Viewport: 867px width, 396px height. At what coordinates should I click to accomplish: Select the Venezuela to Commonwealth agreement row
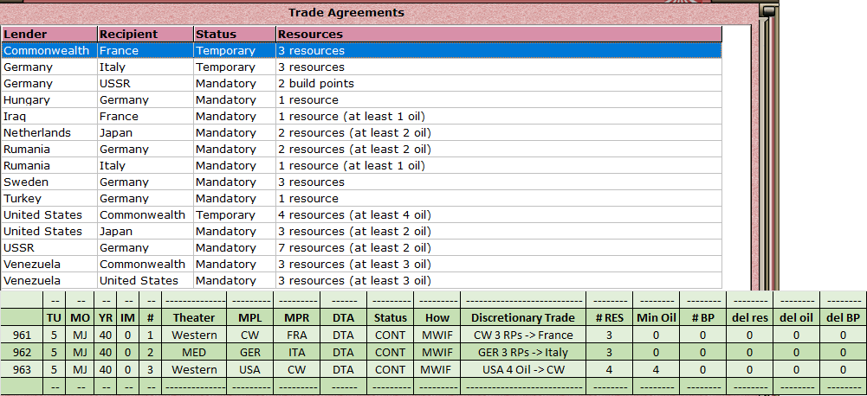click(x=362, y=264)
